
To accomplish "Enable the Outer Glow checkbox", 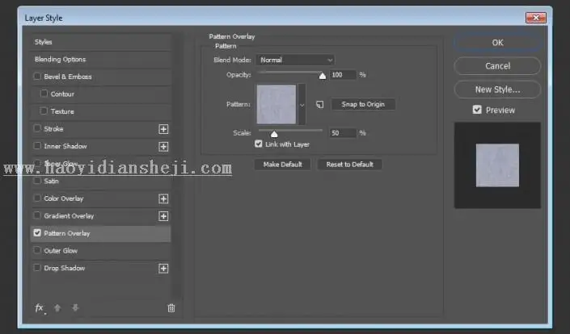I will click(37, 250).
